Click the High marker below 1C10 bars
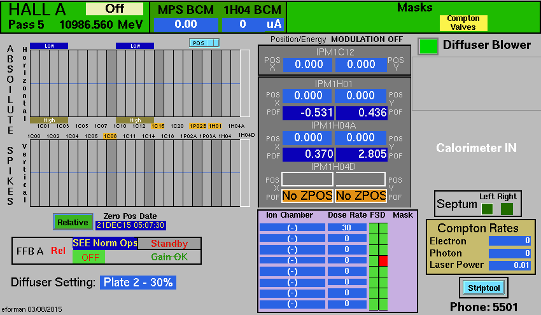The height and width of the screenshot is (315, 541). tap(135, 120)
